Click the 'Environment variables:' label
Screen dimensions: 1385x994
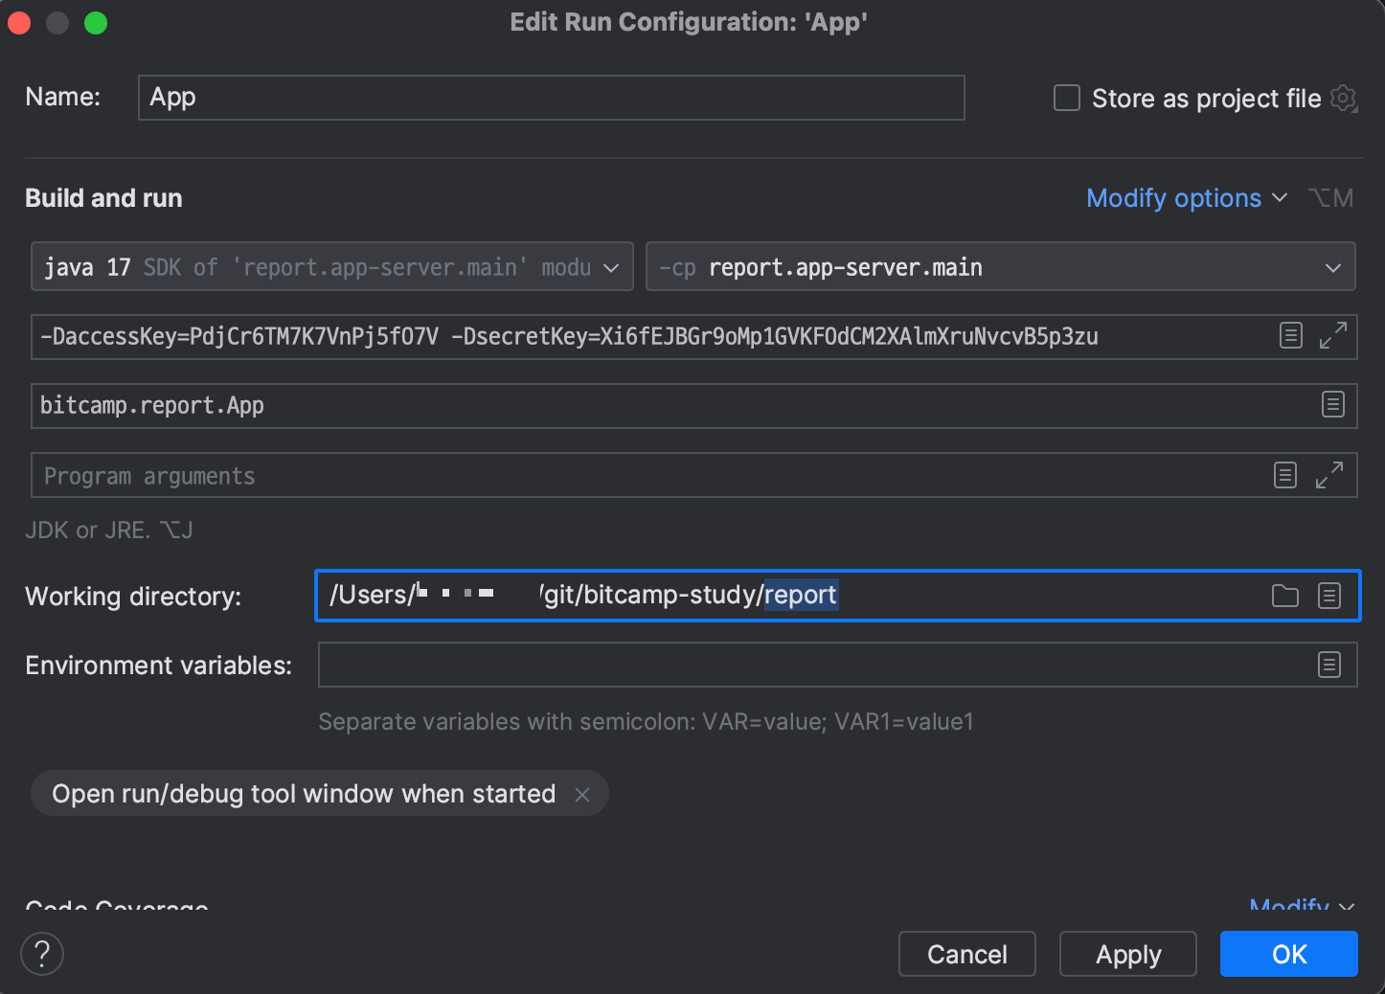(x=158, y=666)
